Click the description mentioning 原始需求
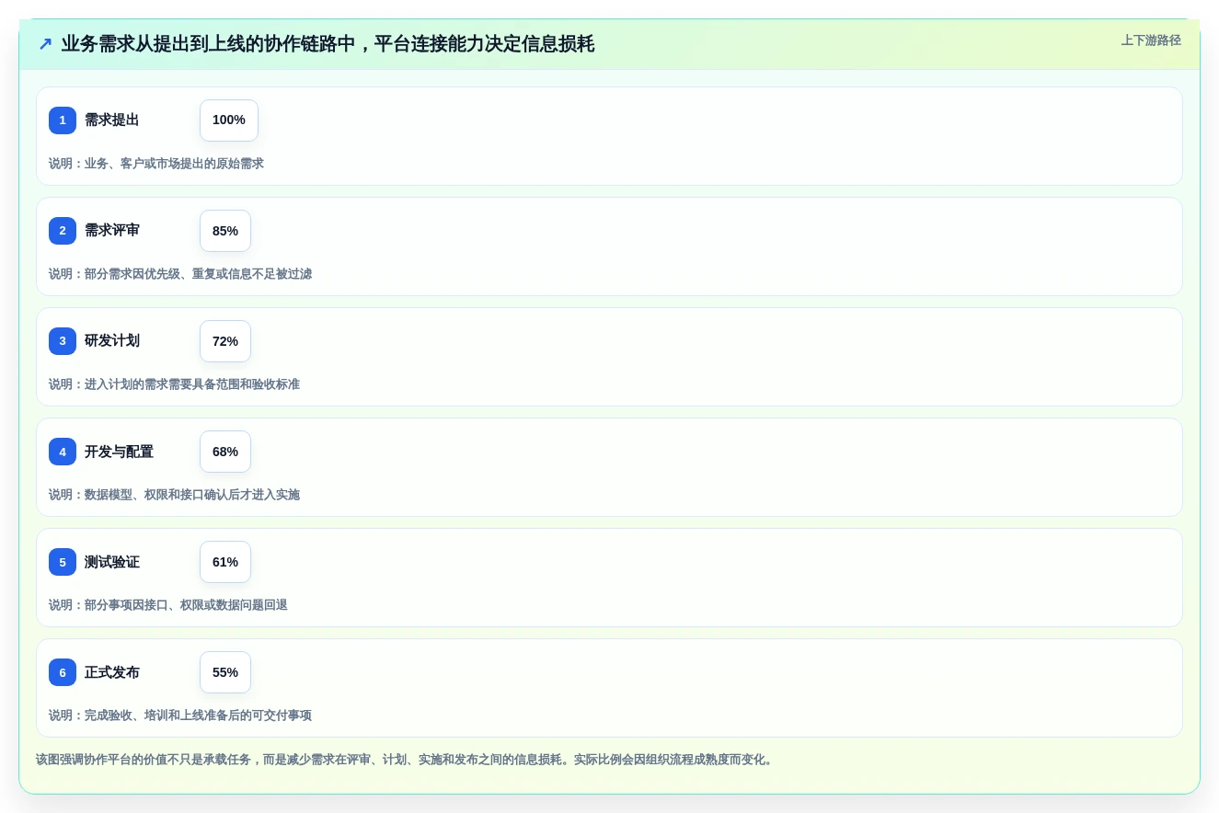The height and width of the screenshot is (813, 1219). coord(156,164)
